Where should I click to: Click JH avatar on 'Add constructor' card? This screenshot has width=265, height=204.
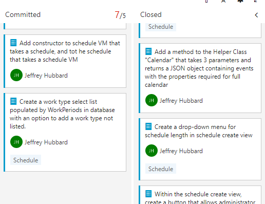tap(16, 75)
